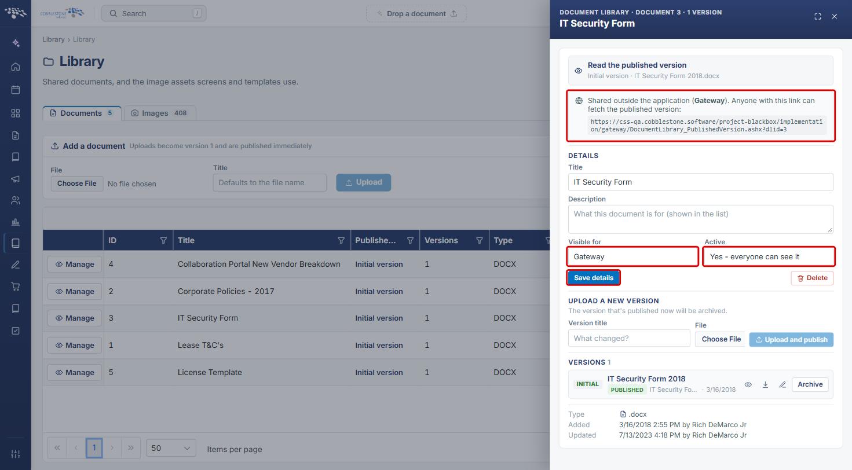
Task: Save details of the document
Action: 594,278
